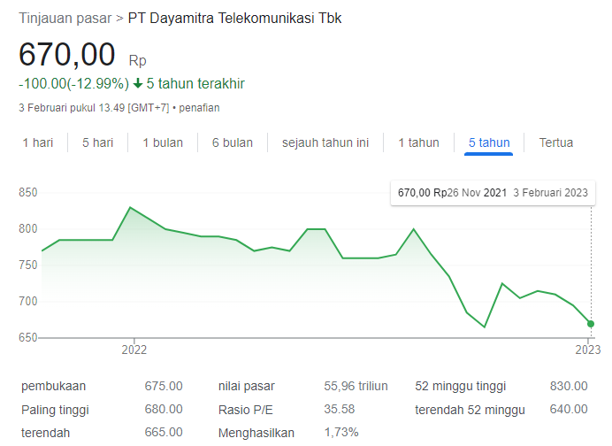Click the '-100.00(-12.99%)' change value
Viewport: 612px width, 446px height.
73,83
